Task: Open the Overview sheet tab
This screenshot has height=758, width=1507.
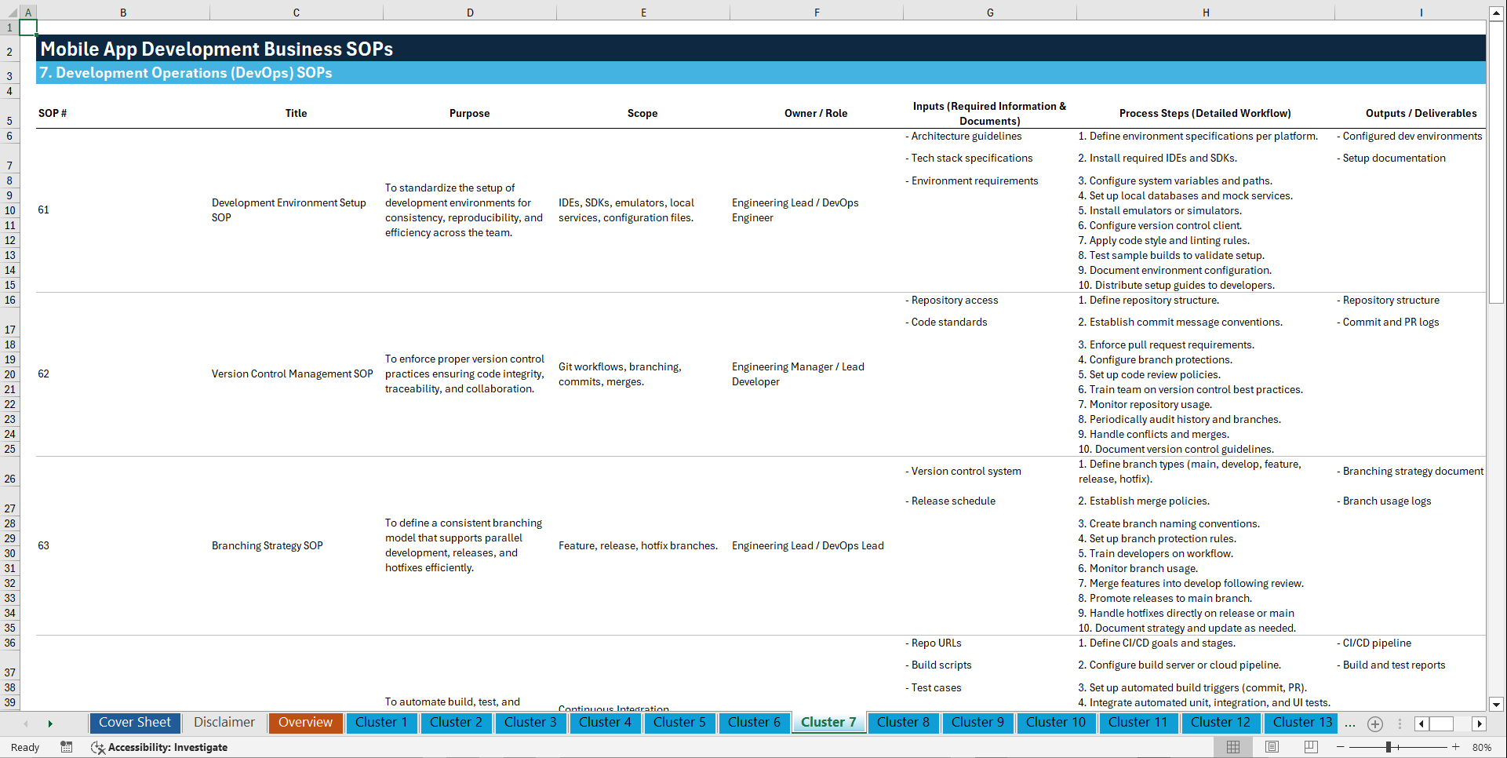Action: click(x=305, y=722)
